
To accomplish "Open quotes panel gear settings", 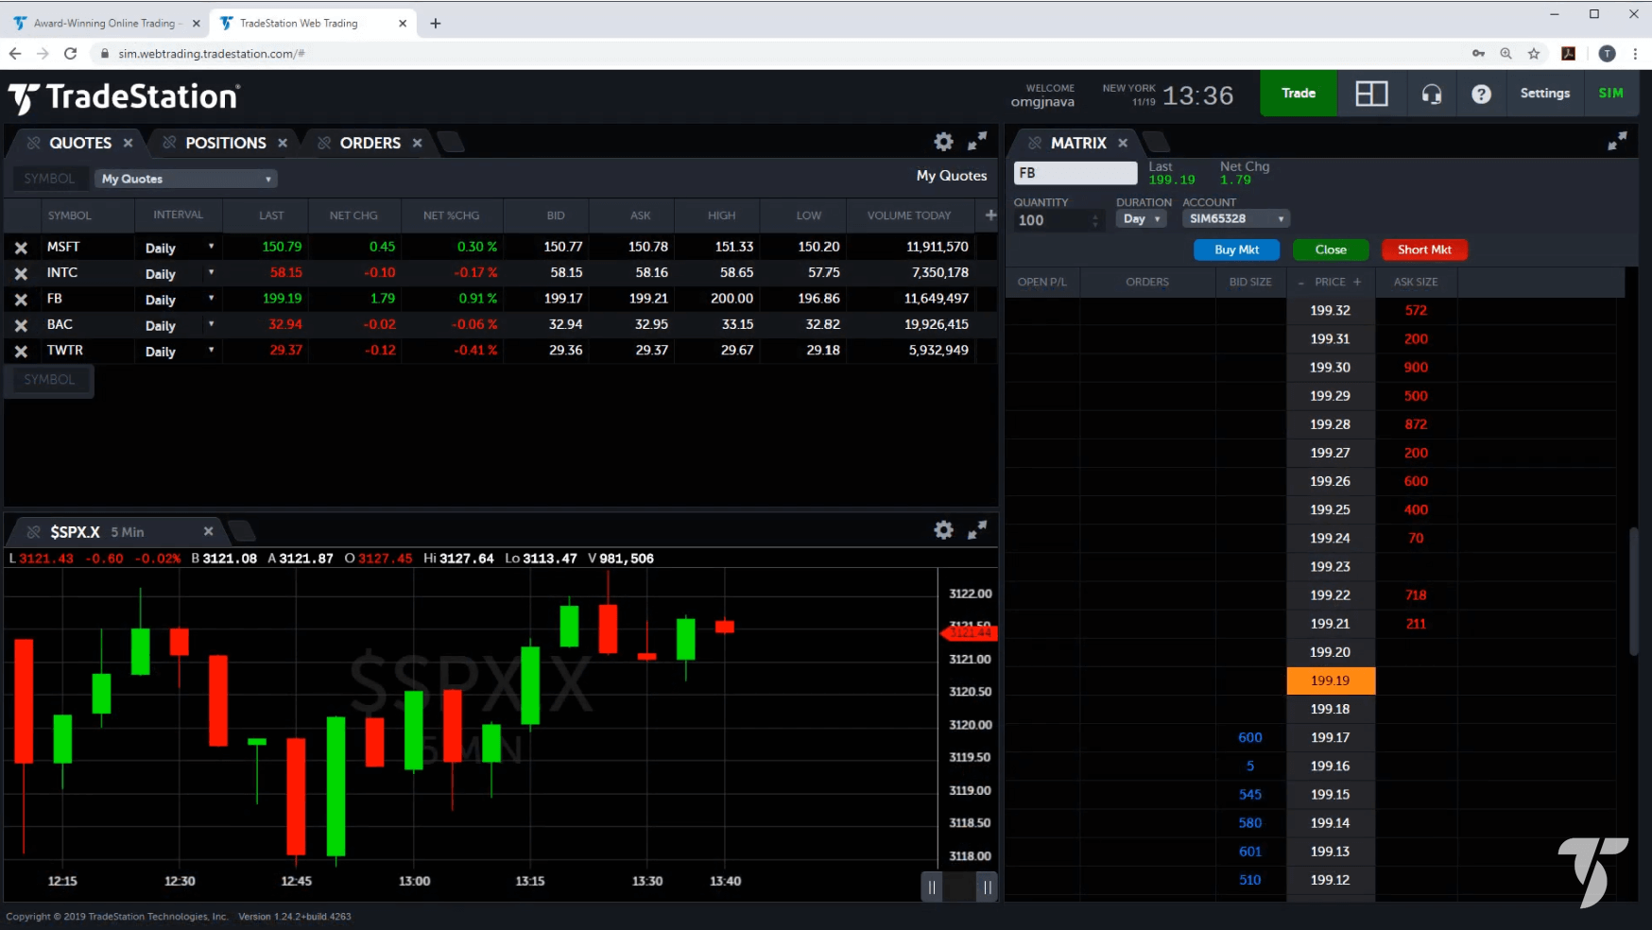I will click(943, 142).
